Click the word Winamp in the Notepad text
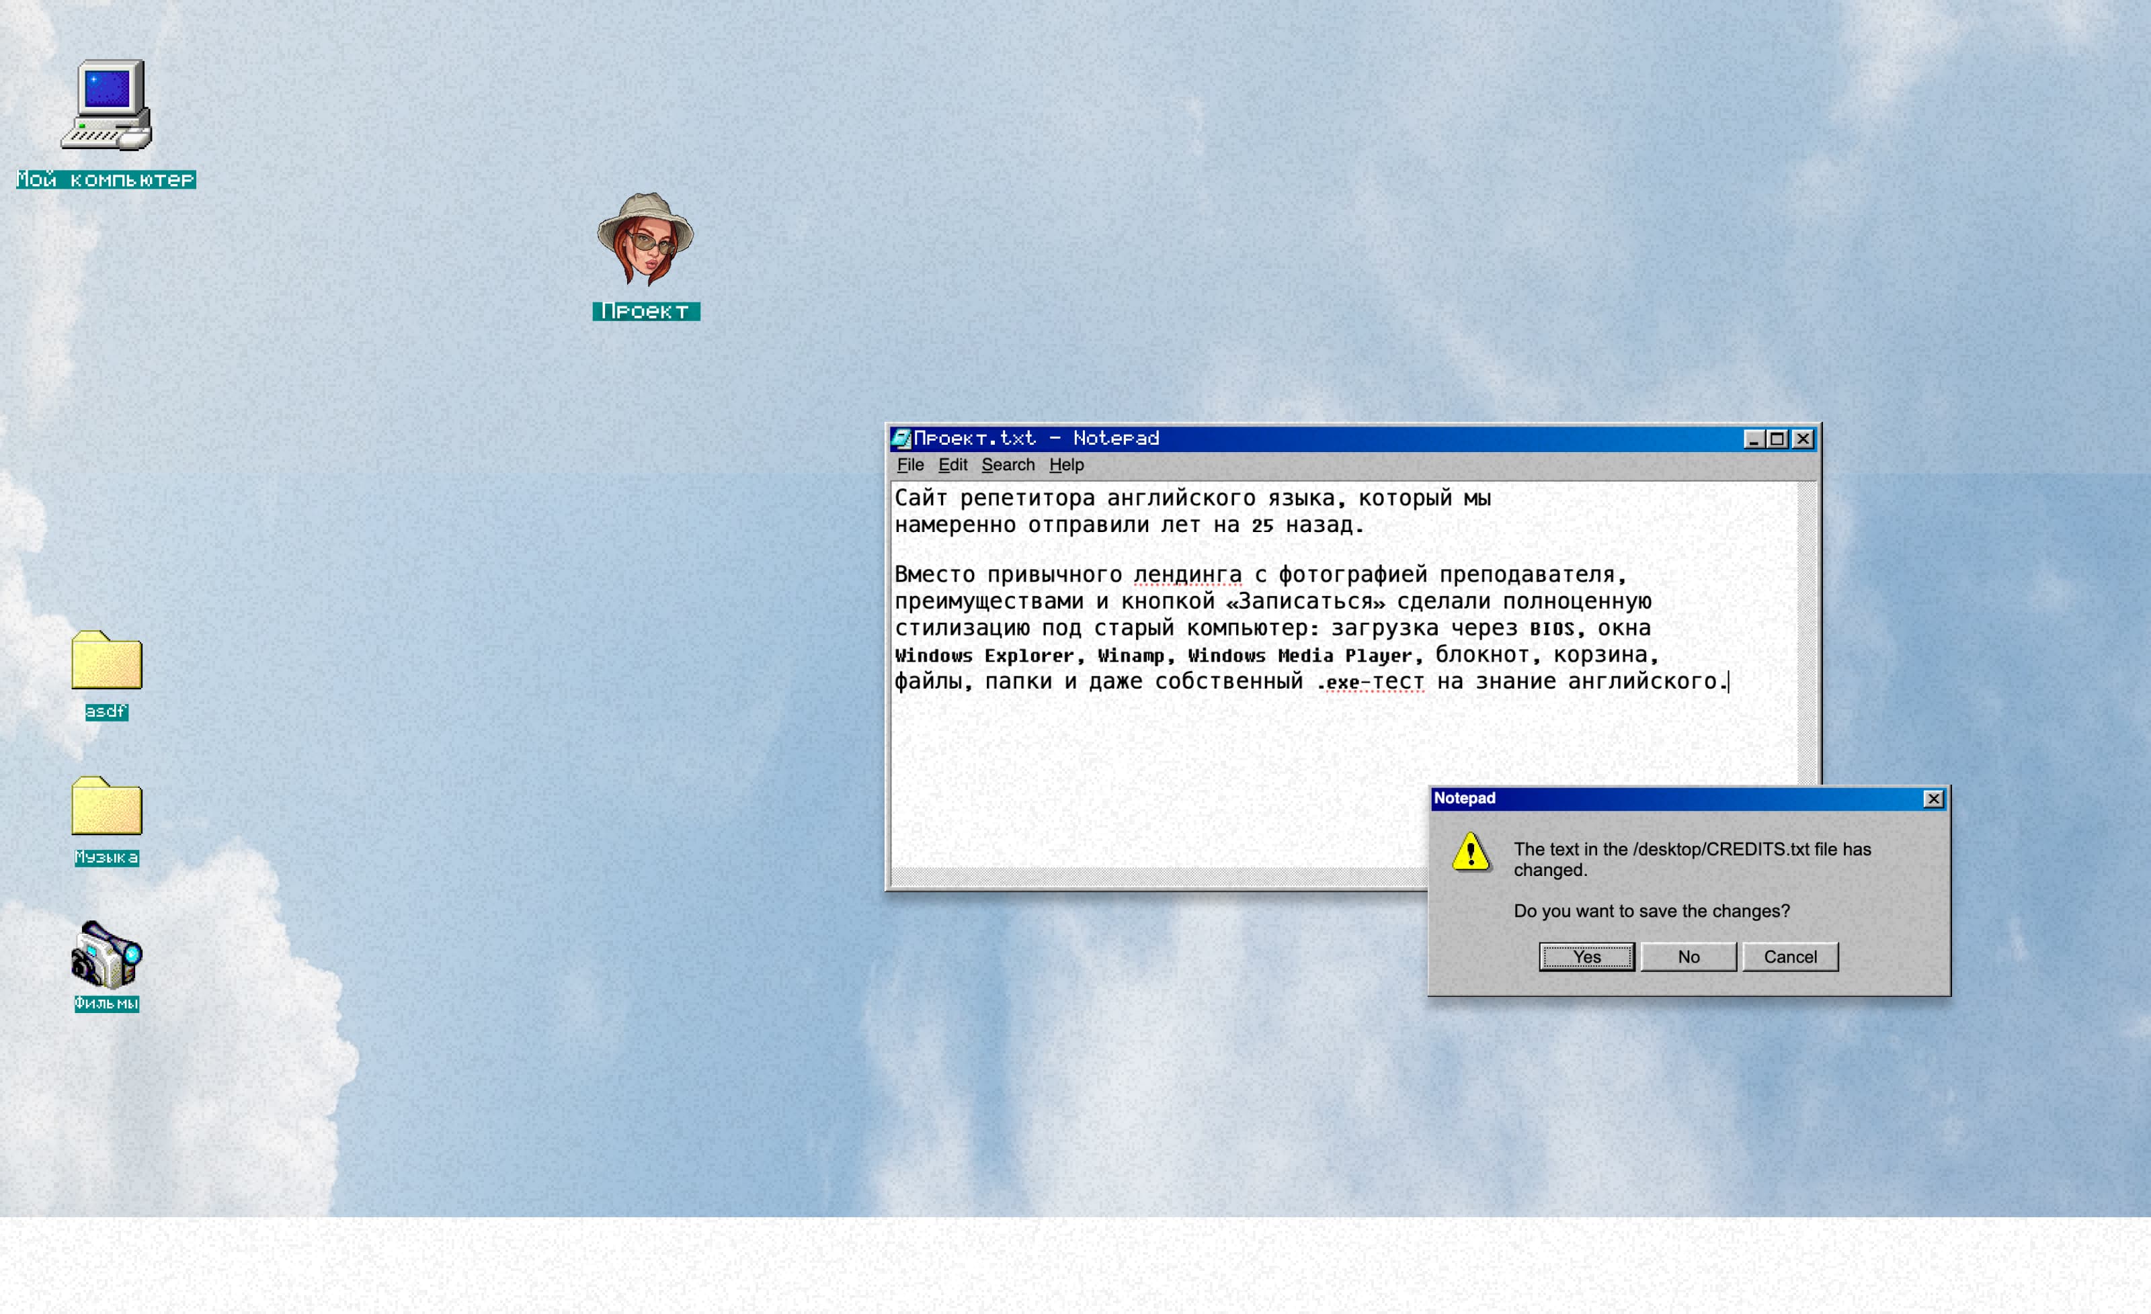Image resolution: width=2151 pixels, height=1314 pixels. [x=1131, y=655]
